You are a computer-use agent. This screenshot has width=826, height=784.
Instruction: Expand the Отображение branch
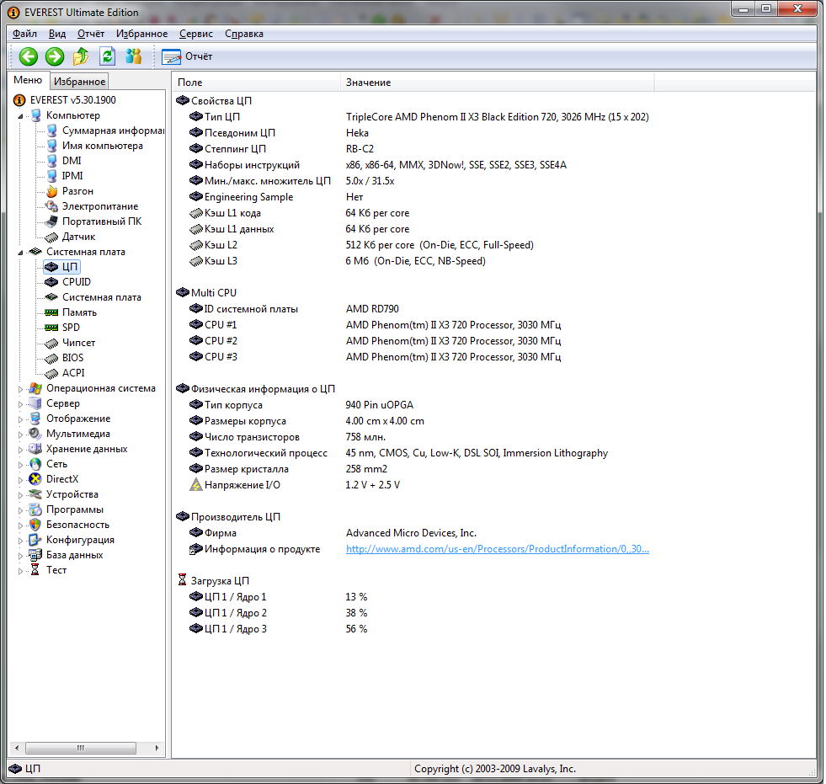(20, 419)
